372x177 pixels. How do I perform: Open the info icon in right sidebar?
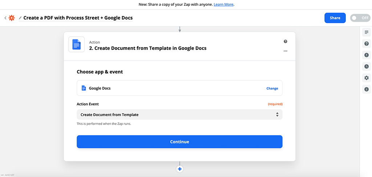click(x=366, y=89)
